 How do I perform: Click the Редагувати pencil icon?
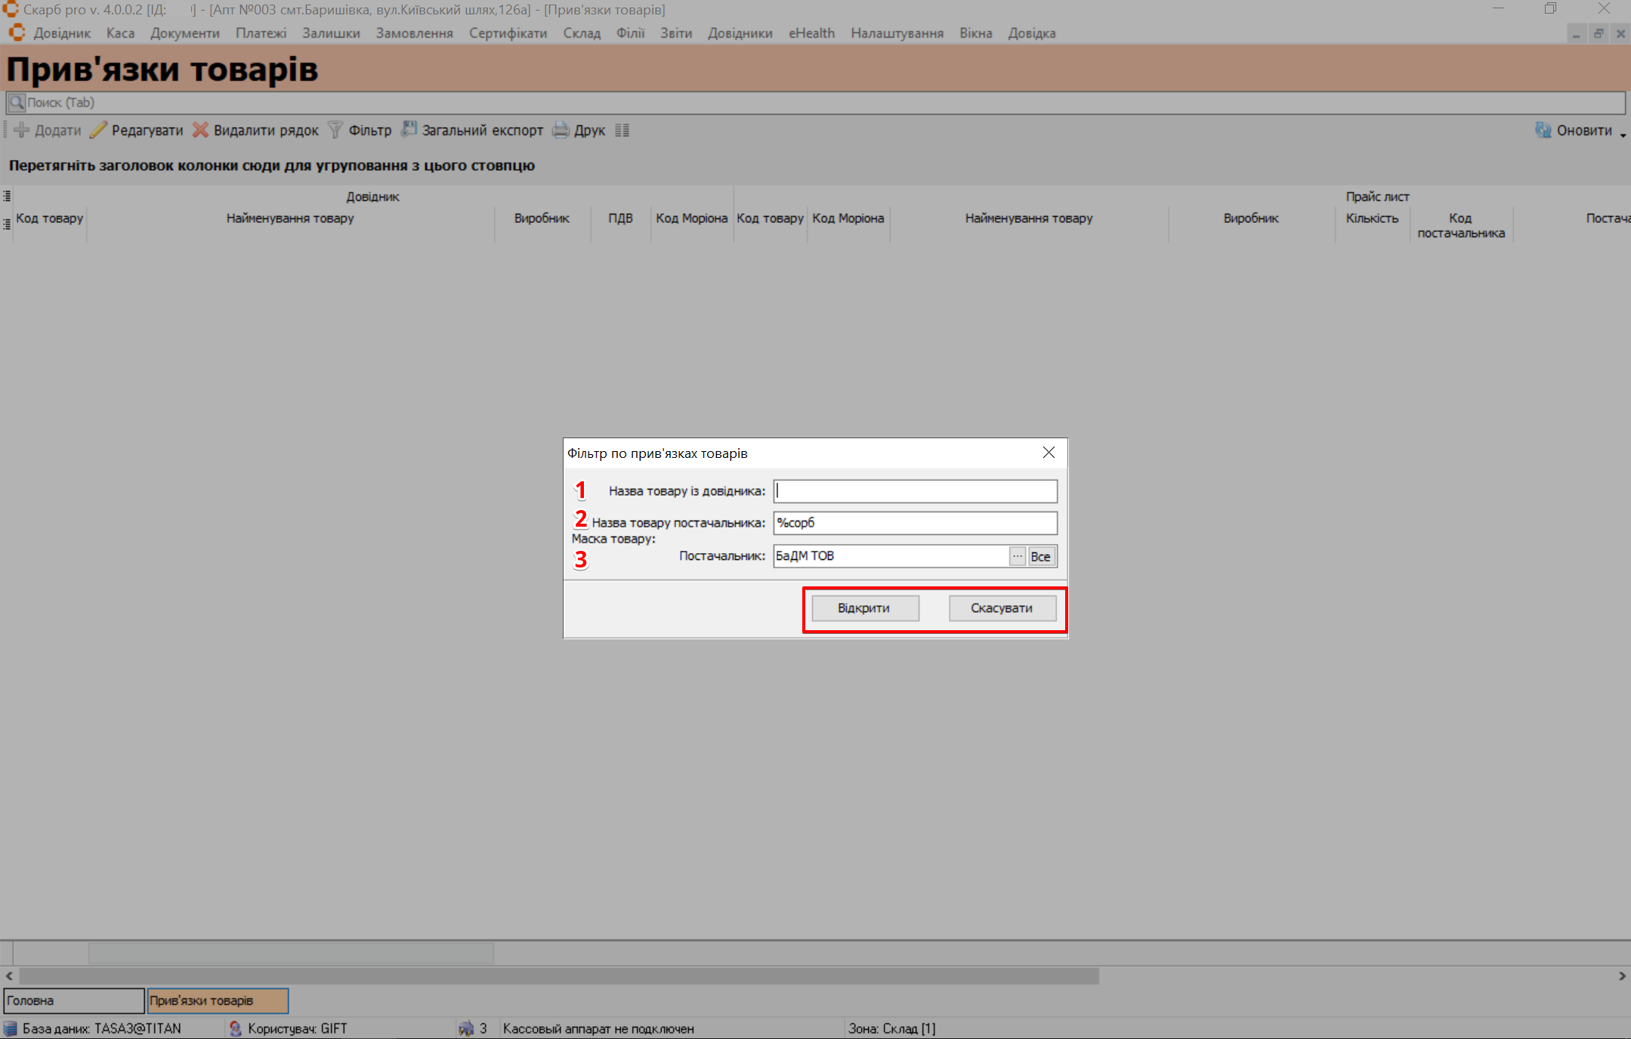(x=98, y=130)
